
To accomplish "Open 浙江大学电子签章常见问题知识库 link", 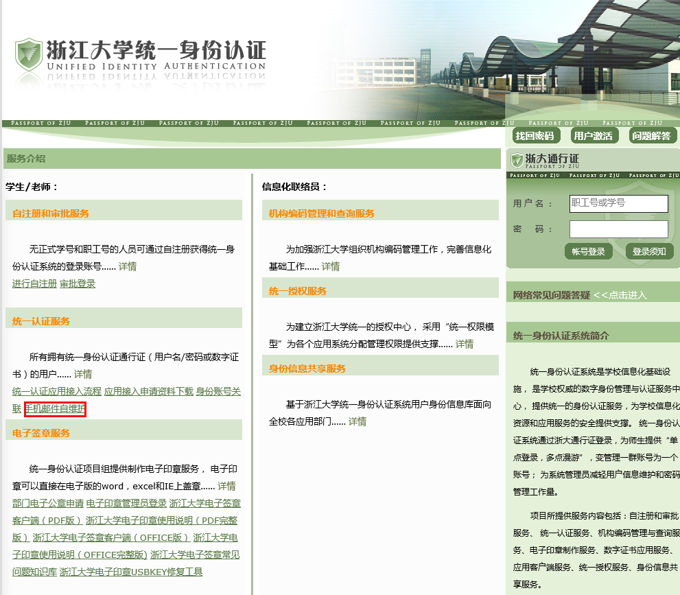I will [195, 555].
